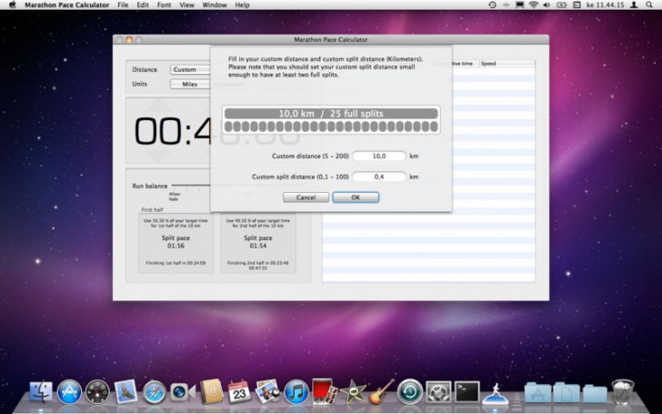Open the File menu
The height and width of the screenshot is (414, 662).
[x=123, y=5]
